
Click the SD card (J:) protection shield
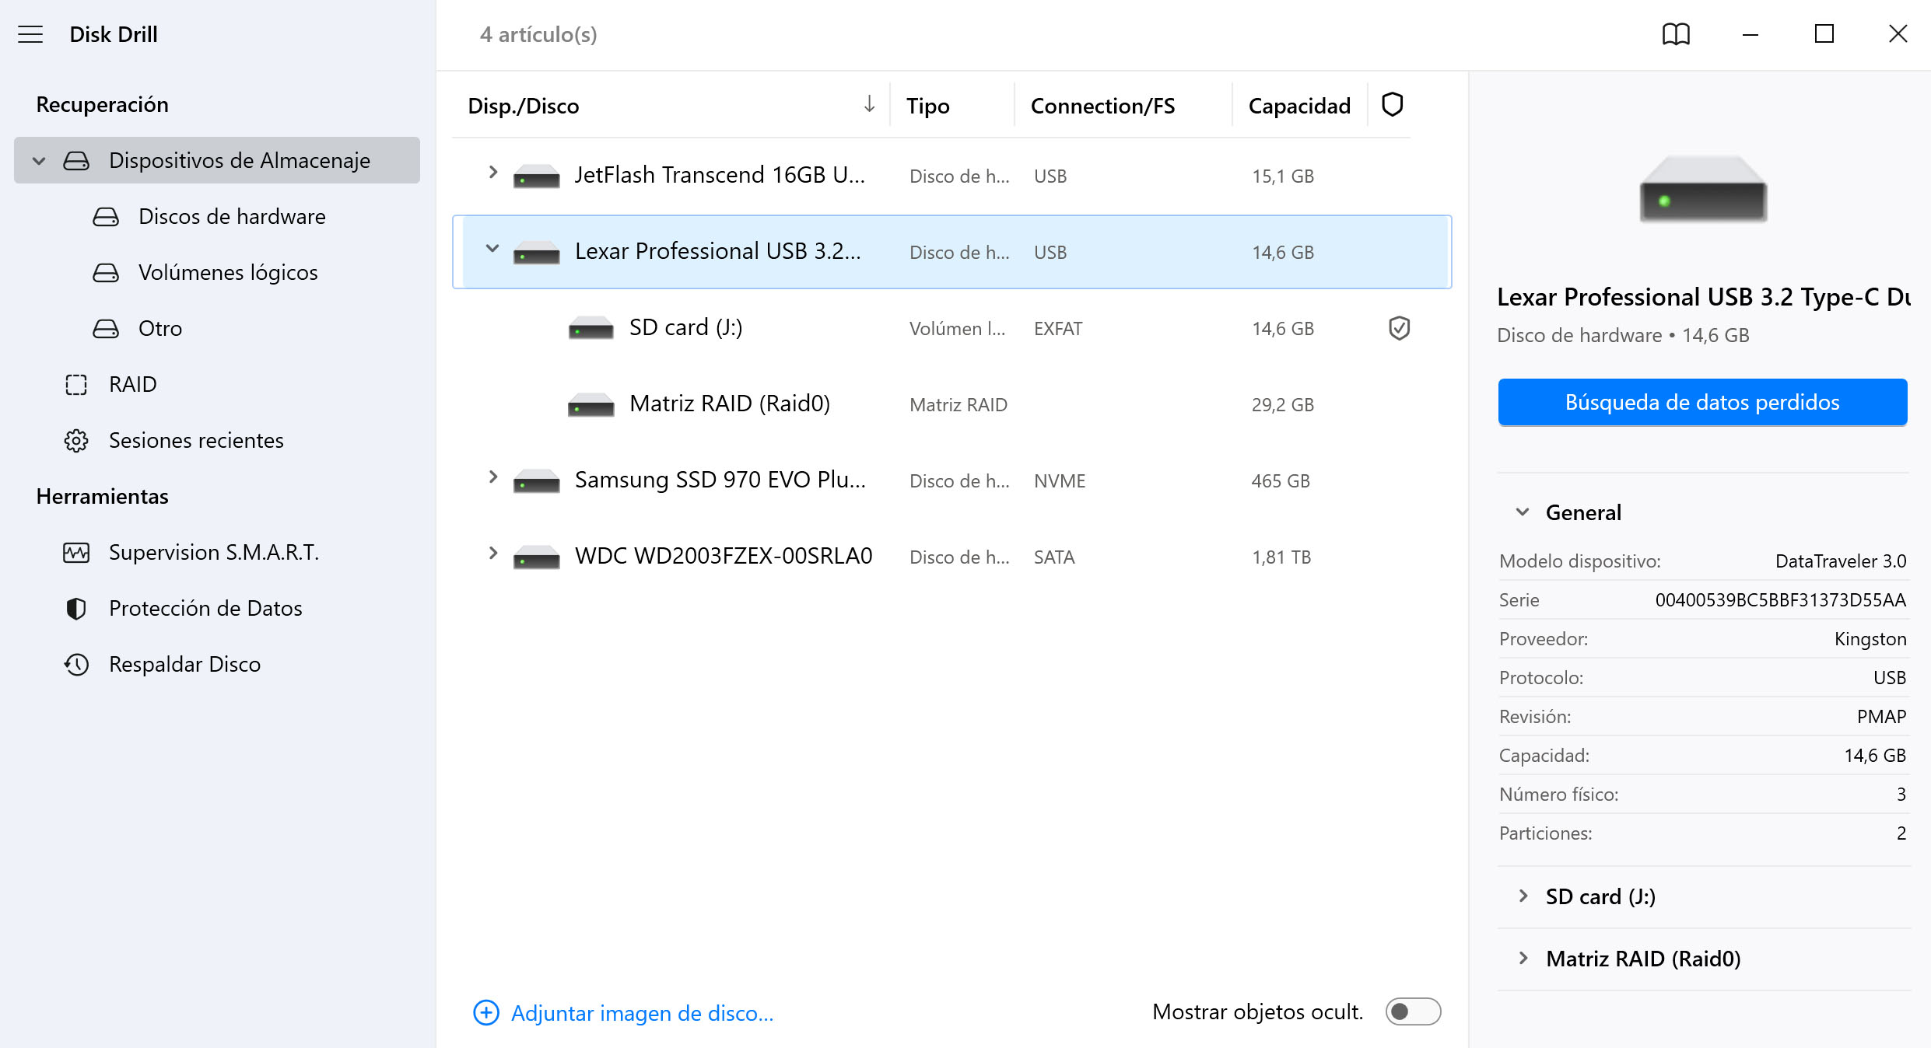(x=1399, y=328)
